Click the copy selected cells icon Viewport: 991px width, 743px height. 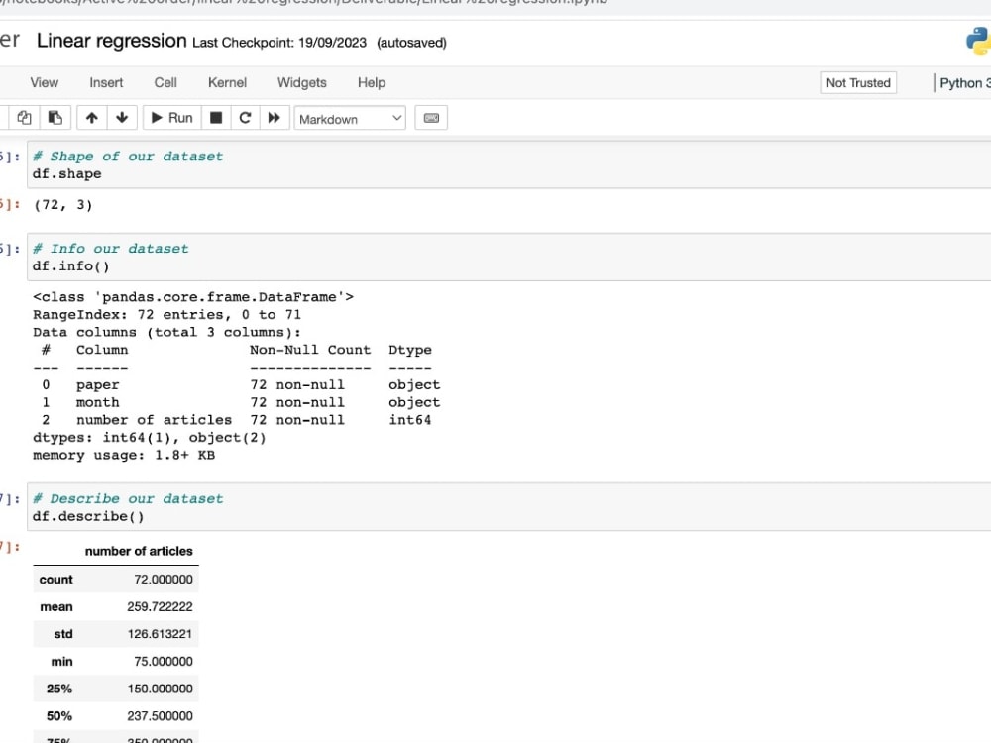coord(24,118)
